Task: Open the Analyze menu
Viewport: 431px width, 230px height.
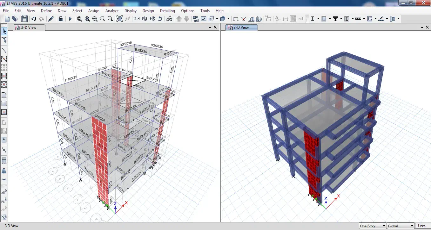Action: [x=112, y=10]
